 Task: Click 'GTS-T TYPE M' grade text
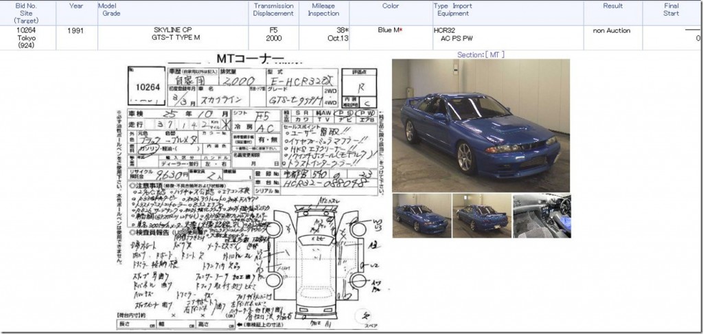pos(176,37)
